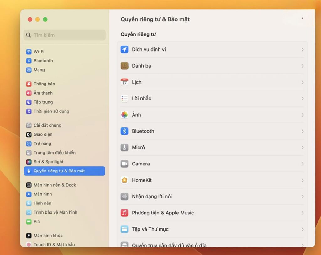Click the Tìm kiếm search field

64,35
